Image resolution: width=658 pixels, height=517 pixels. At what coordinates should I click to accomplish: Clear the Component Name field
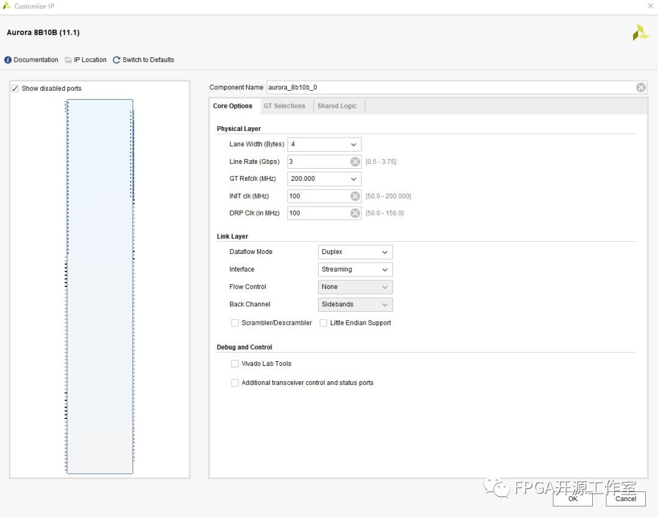coord(641,87)
